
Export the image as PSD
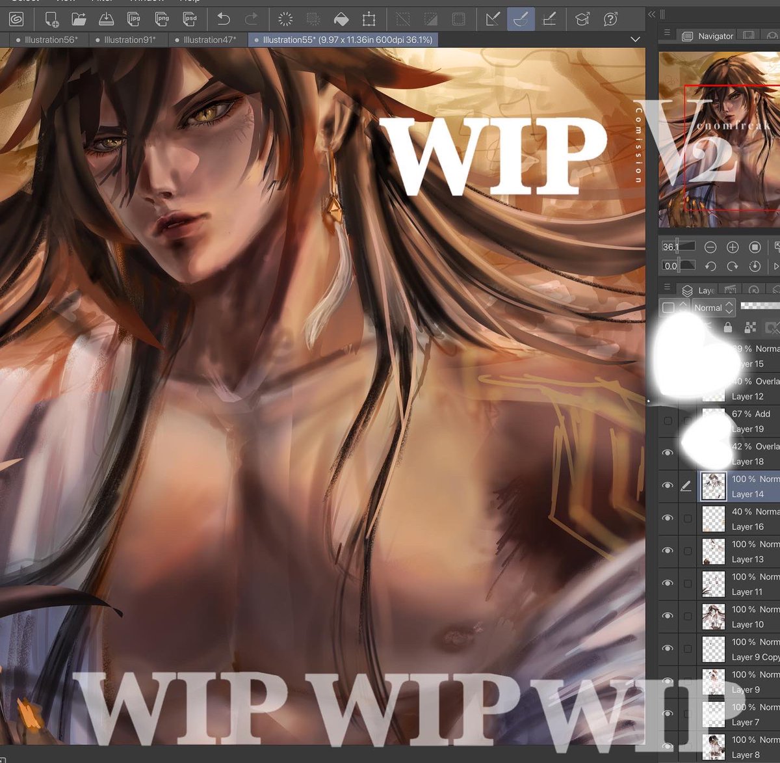[x=190, y=19]
